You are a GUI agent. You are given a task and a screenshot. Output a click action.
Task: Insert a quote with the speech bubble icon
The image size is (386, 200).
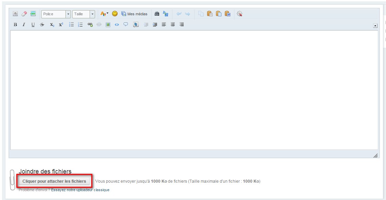(x=126, y=24)
